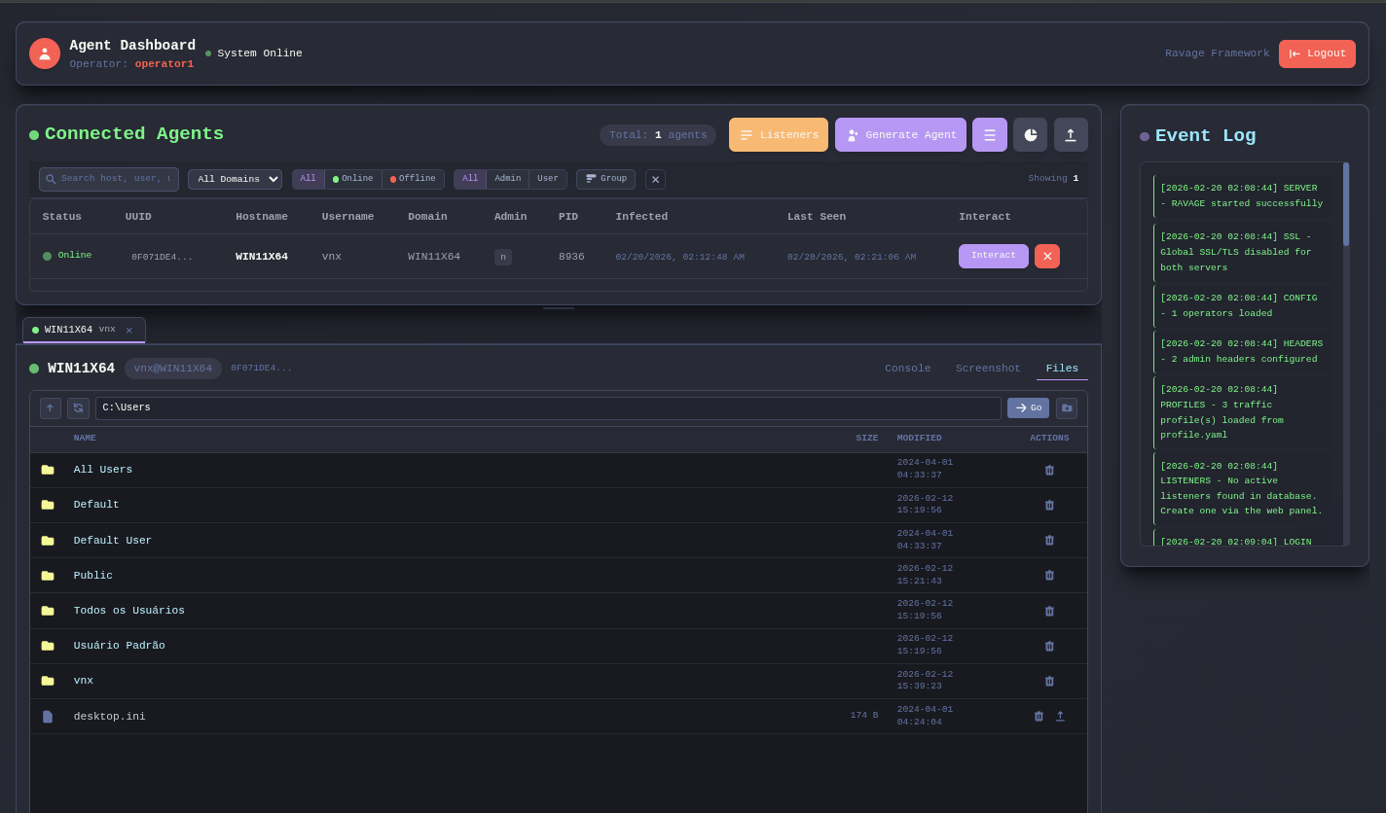Select the Files tab
The height and width of the screenshot is (813, 1386).
click(1062, 369)
